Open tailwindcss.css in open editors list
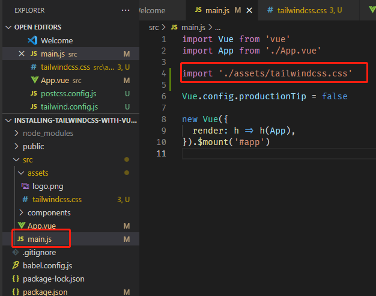Image resolution: width=376 pixels, height=296 pixels. [x=65, y=67]
